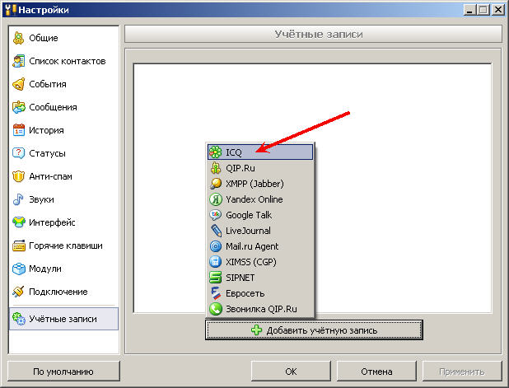This screenshot has width=509, height=388.
Task: Click the Отмена button
Action: [376, 372]
